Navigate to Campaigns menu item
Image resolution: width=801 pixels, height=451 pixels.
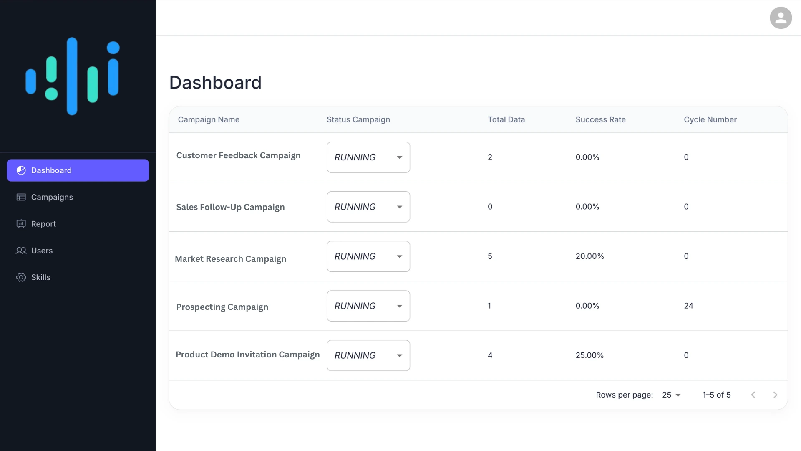[x=52, y=197]
